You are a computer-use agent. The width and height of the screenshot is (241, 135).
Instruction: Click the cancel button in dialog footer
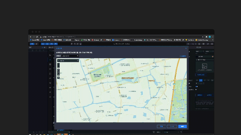tap(161, 126)
